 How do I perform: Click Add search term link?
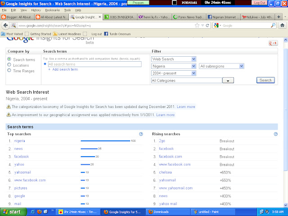[65, 69]
